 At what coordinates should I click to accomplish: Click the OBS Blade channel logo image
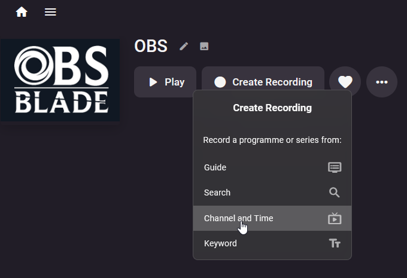tap(60, 80)
